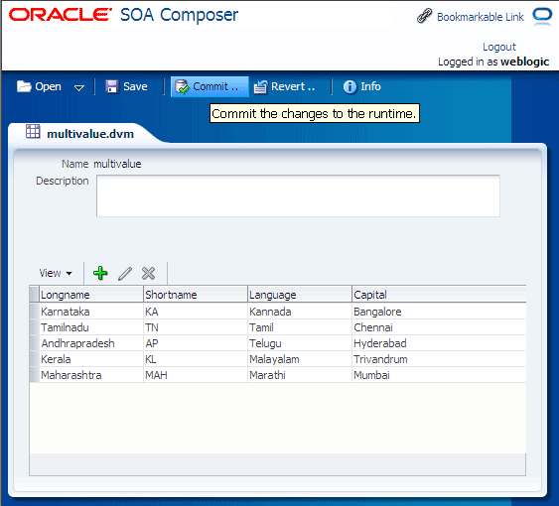Click the Save floppy disk icon
The height and width of the screenshot is (506, 559).
click(x=112, y=86)
